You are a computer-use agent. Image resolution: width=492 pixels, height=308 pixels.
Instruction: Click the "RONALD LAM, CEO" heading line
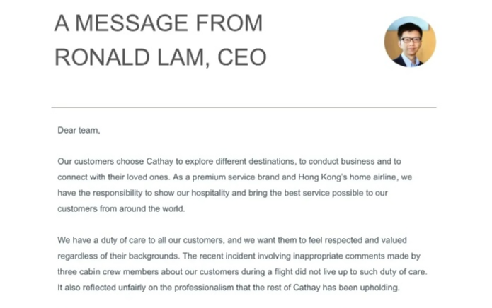pyautogui.click(x=160, y=57)
